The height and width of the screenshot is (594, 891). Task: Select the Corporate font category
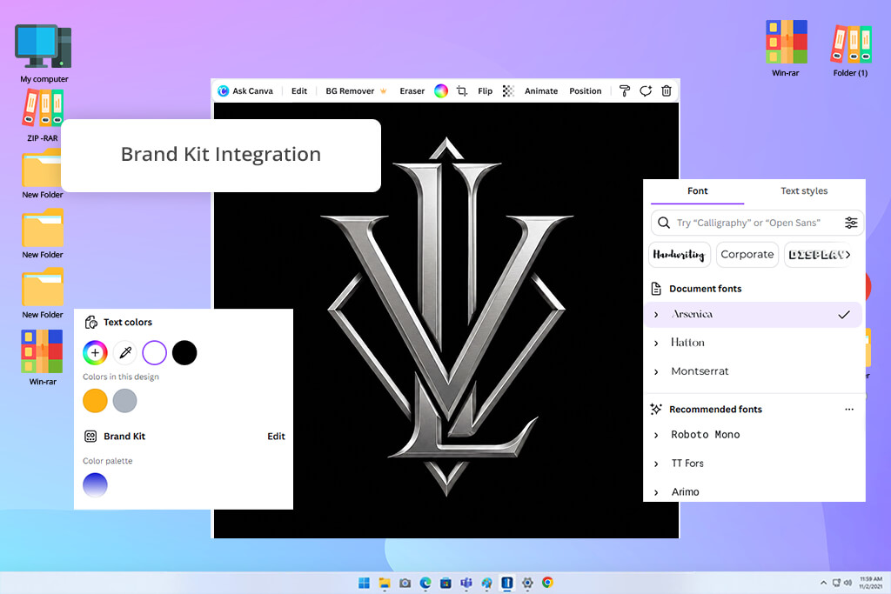tap(747, 255)
